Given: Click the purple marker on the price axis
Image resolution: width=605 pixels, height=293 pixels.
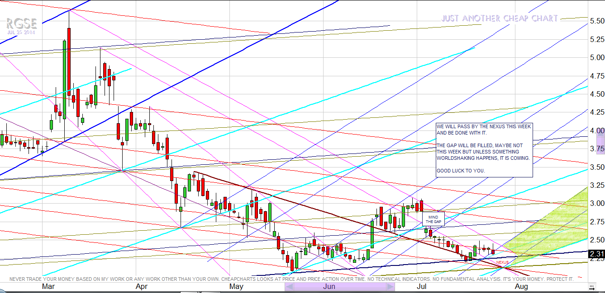Looking at the screenshot, I should point(600,147).
